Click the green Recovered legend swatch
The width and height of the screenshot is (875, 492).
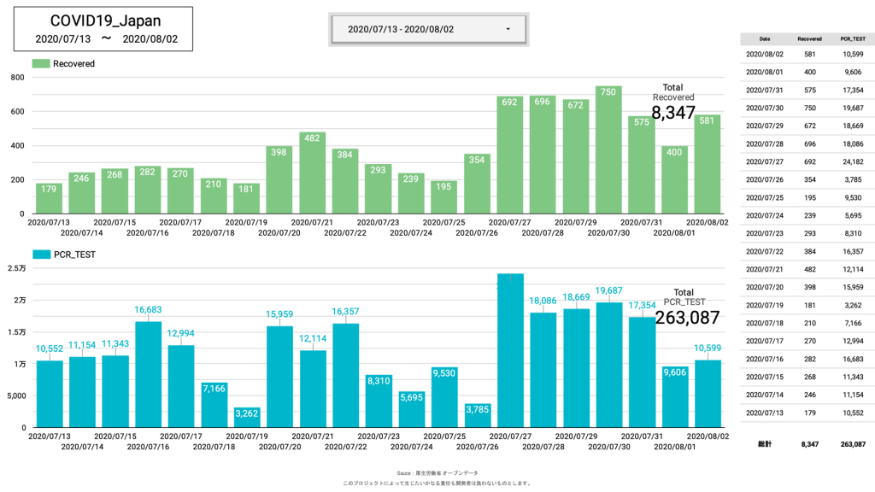tap(41, 63)
